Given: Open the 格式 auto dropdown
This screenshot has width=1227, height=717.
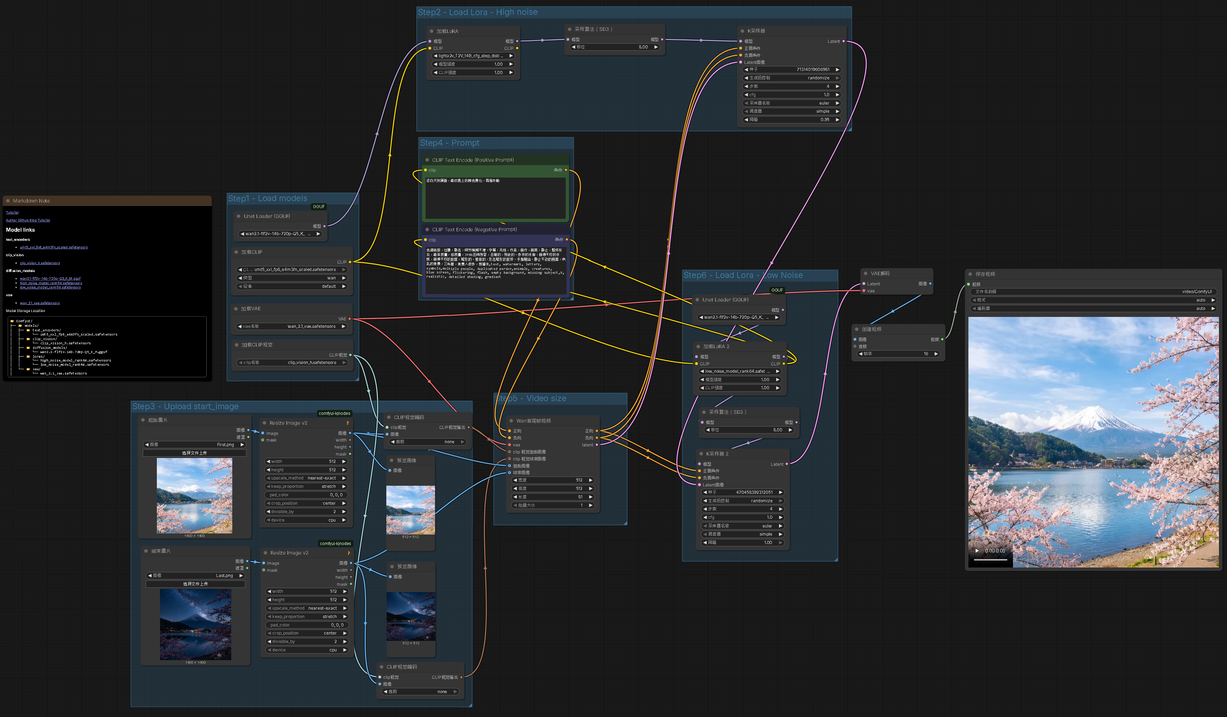Looking at the screenshot, I should pos(1093,300).
